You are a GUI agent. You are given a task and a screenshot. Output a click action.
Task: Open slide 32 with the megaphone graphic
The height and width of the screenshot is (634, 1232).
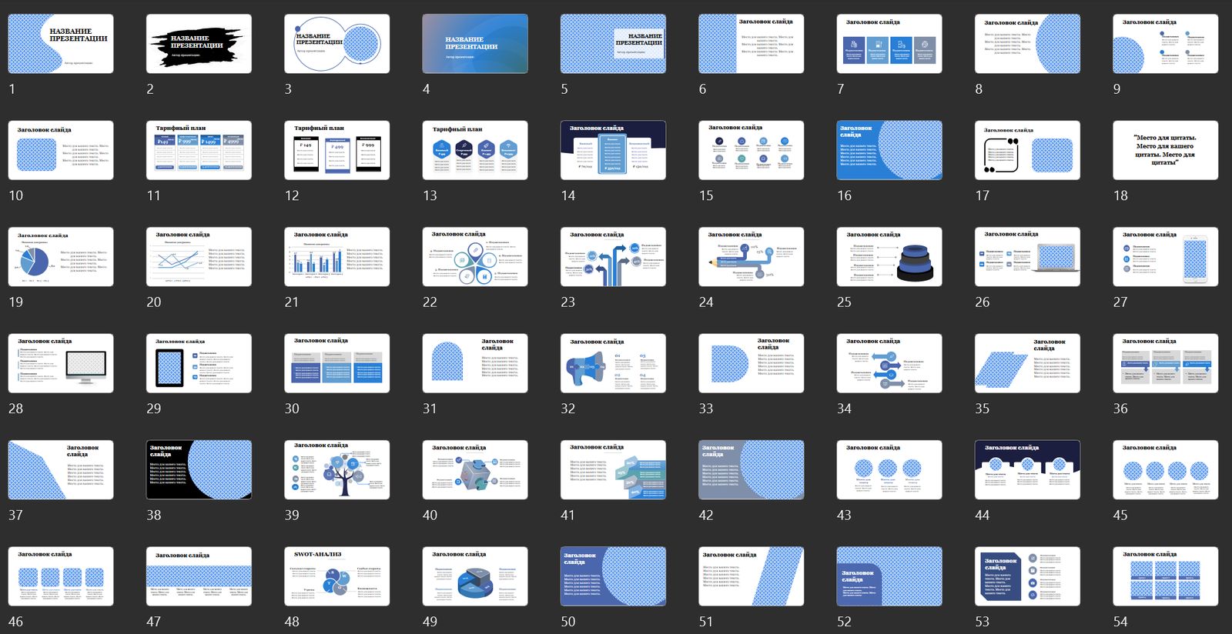coord(613,363)
